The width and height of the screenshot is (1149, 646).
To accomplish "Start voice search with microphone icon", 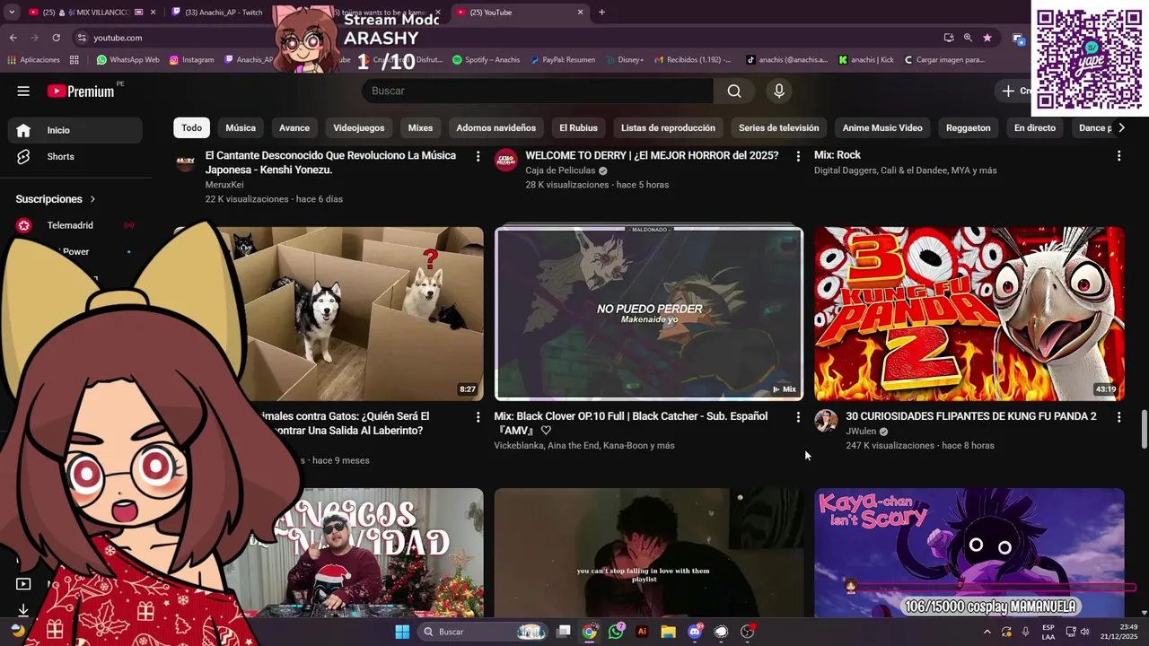I will pyautogui.click(x=779, y=91).
